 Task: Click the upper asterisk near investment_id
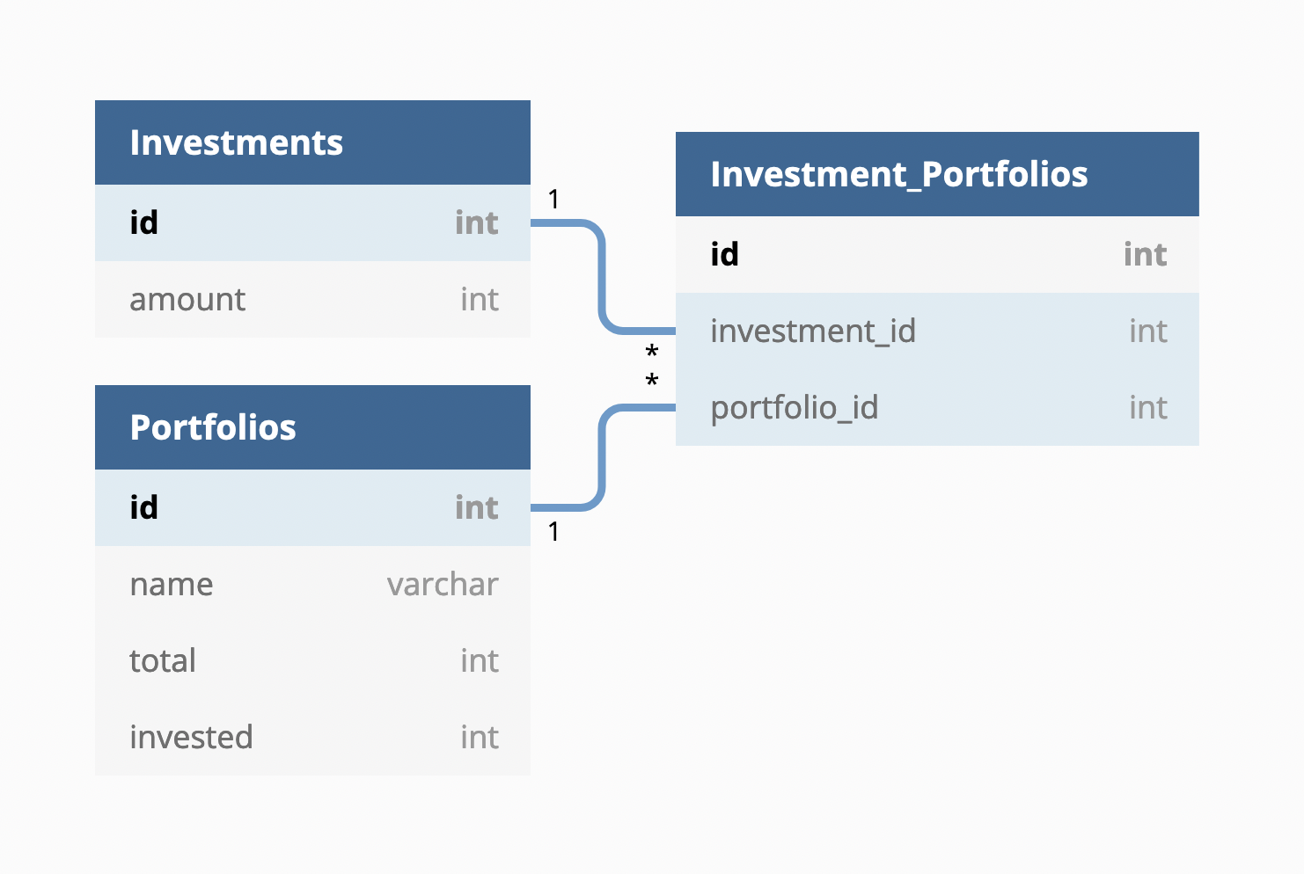(x=652, y=353)
